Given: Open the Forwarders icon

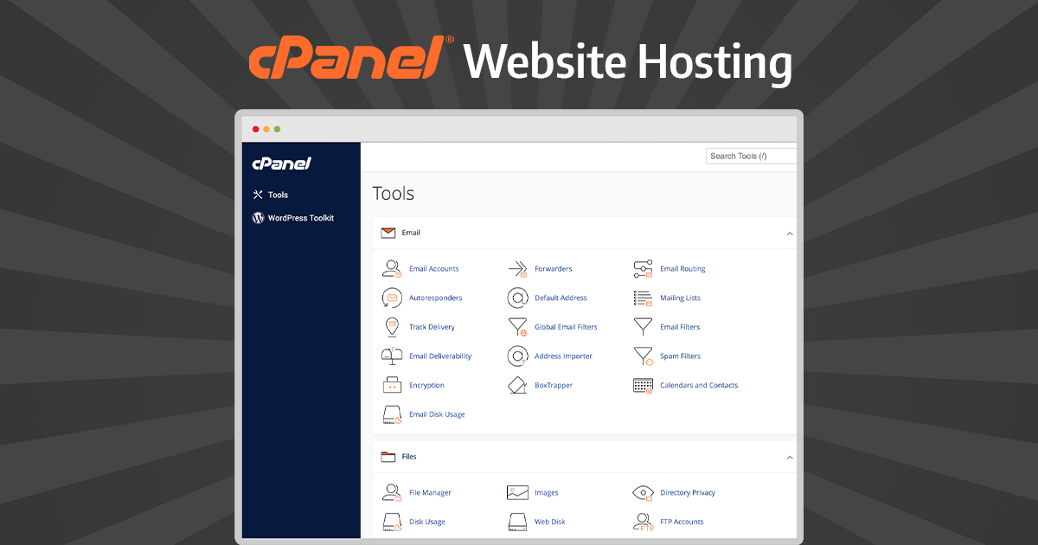Looking at the screenshot, I should (517, 268).
